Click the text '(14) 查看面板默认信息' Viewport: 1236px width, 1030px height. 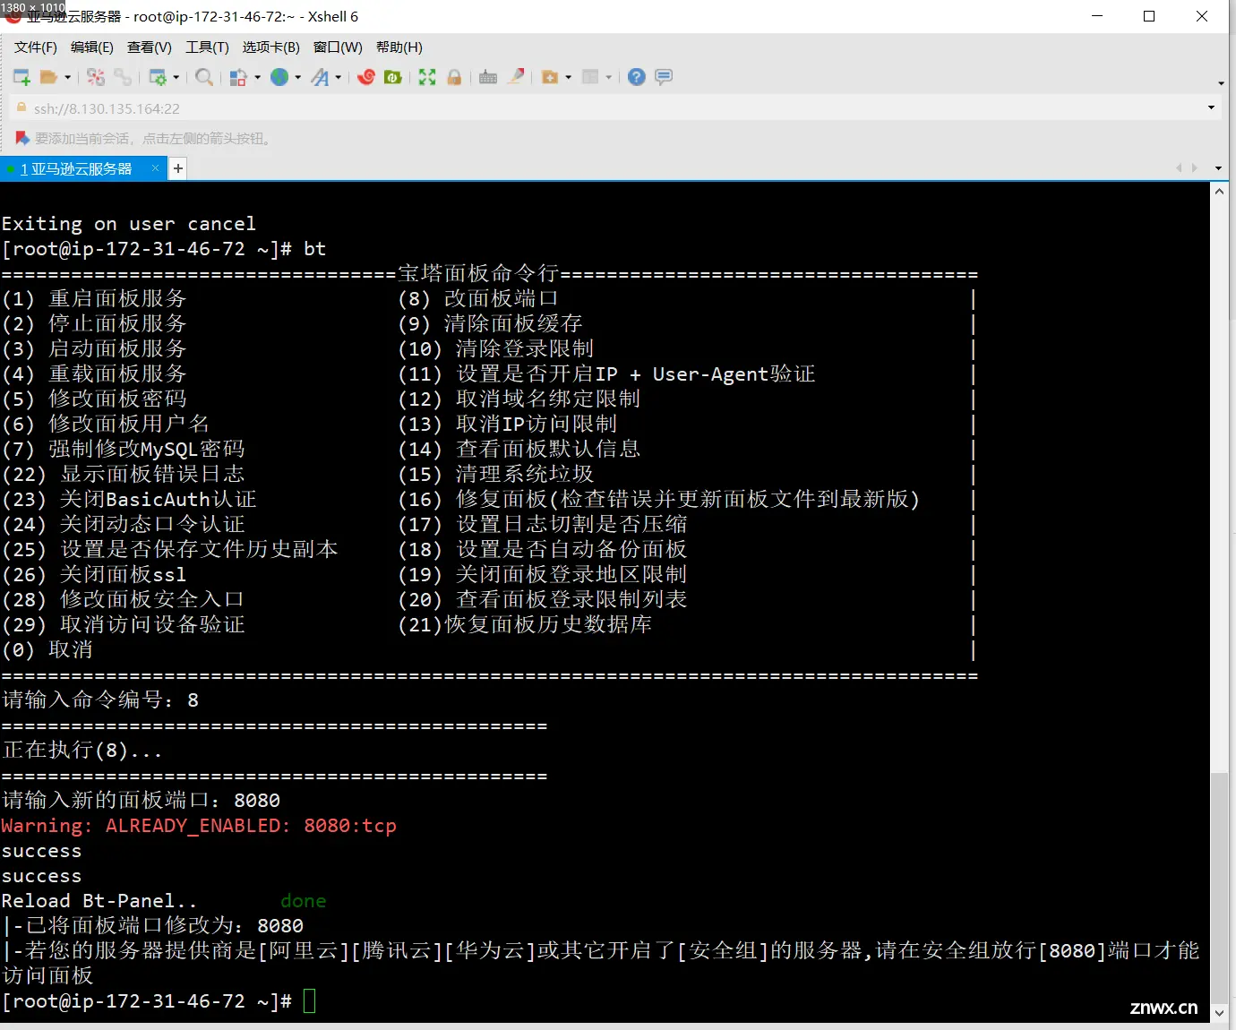[x=519, y=449]
